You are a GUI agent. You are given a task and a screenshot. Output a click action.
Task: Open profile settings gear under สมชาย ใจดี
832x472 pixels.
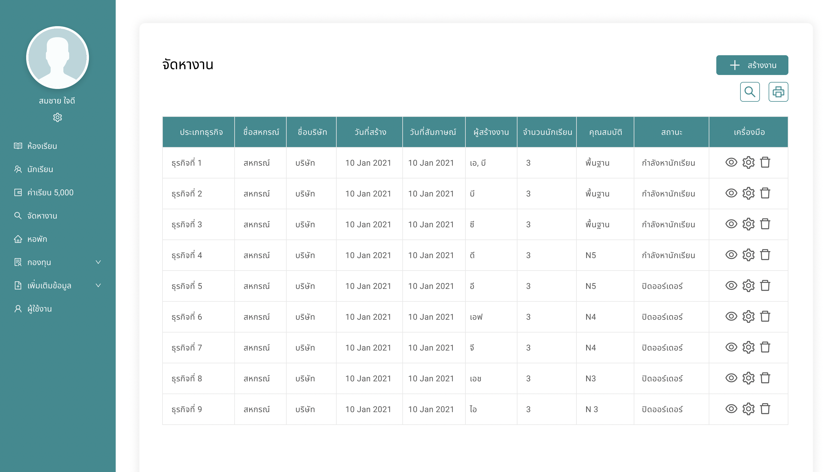tap(57, 117)
